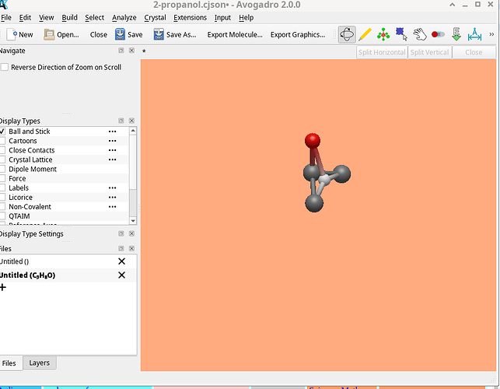This screenshot has height=389, width=500.
Task: Open Ball and Stick settings ellipsis
Action: click(x=112, y=131)
